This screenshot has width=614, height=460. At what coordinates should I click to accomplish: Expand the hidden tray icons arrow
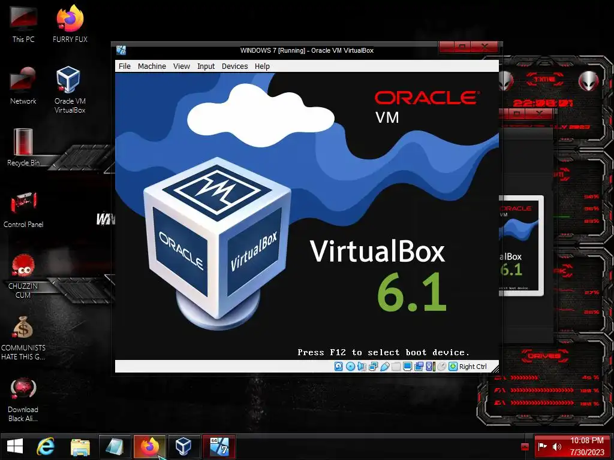pyautogui.click(x=525, y=447)
